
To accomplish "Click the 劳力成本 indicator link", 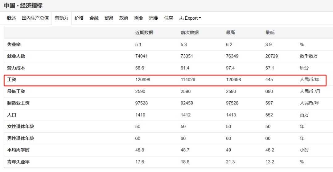I will [x=16, y=68].
